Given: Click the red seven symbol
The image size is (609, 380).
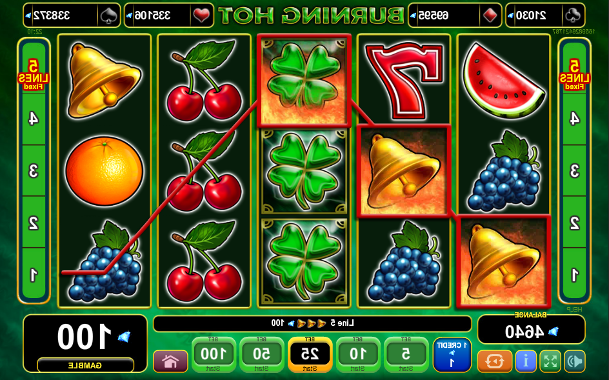Looking at the screenshot, I should (x=404, y=81).
